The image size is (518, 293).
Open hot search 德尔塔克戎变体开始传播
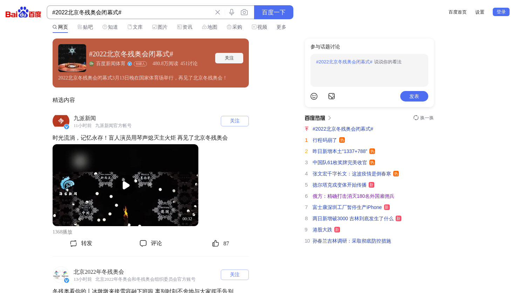click(340, 185)
